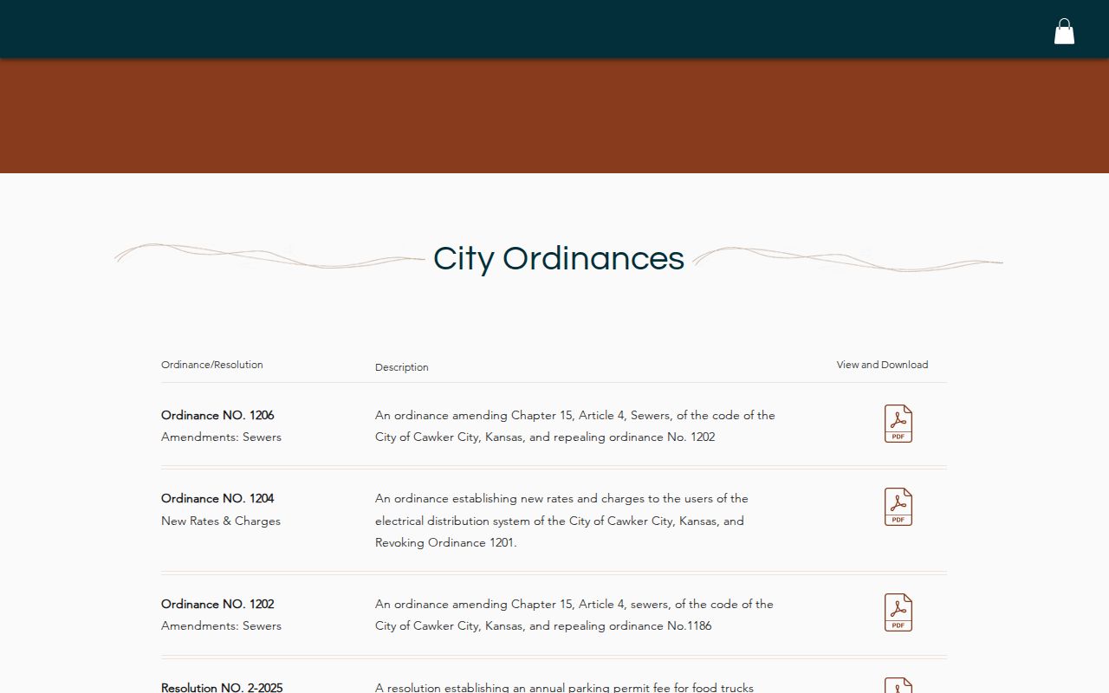Download PDF for Ordinance NO. 1202
This screenshot has width=1109, height=693.
tap(898, 612)
